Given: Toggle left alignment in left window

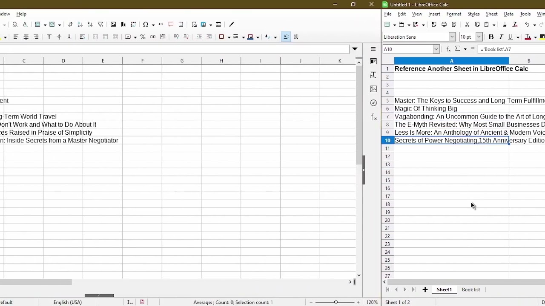Looking at the screenshot, I should pos(16,37).
